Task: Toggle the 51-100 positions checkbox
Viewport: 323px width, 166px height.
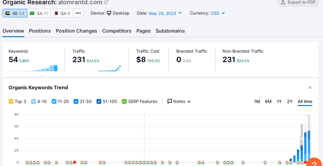Action: 99,102
